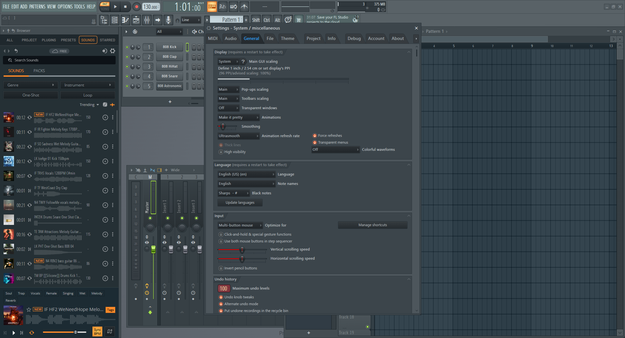Open Colorful waveforms dropdown
Screen dimensions: 625x338
click(335, 149)
